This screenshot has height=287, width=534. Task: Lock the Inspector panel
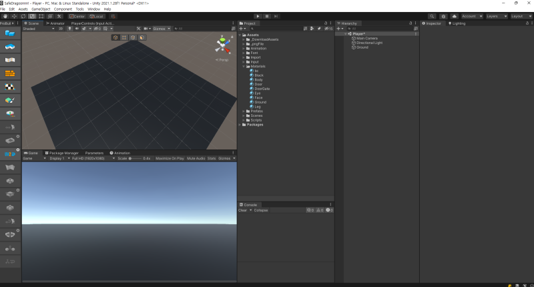point(527,23)
